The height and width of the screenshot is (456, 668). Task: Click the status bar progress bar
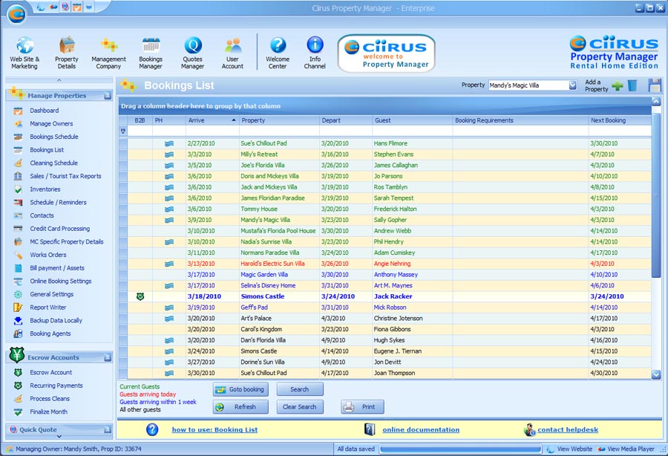point(460,449)
